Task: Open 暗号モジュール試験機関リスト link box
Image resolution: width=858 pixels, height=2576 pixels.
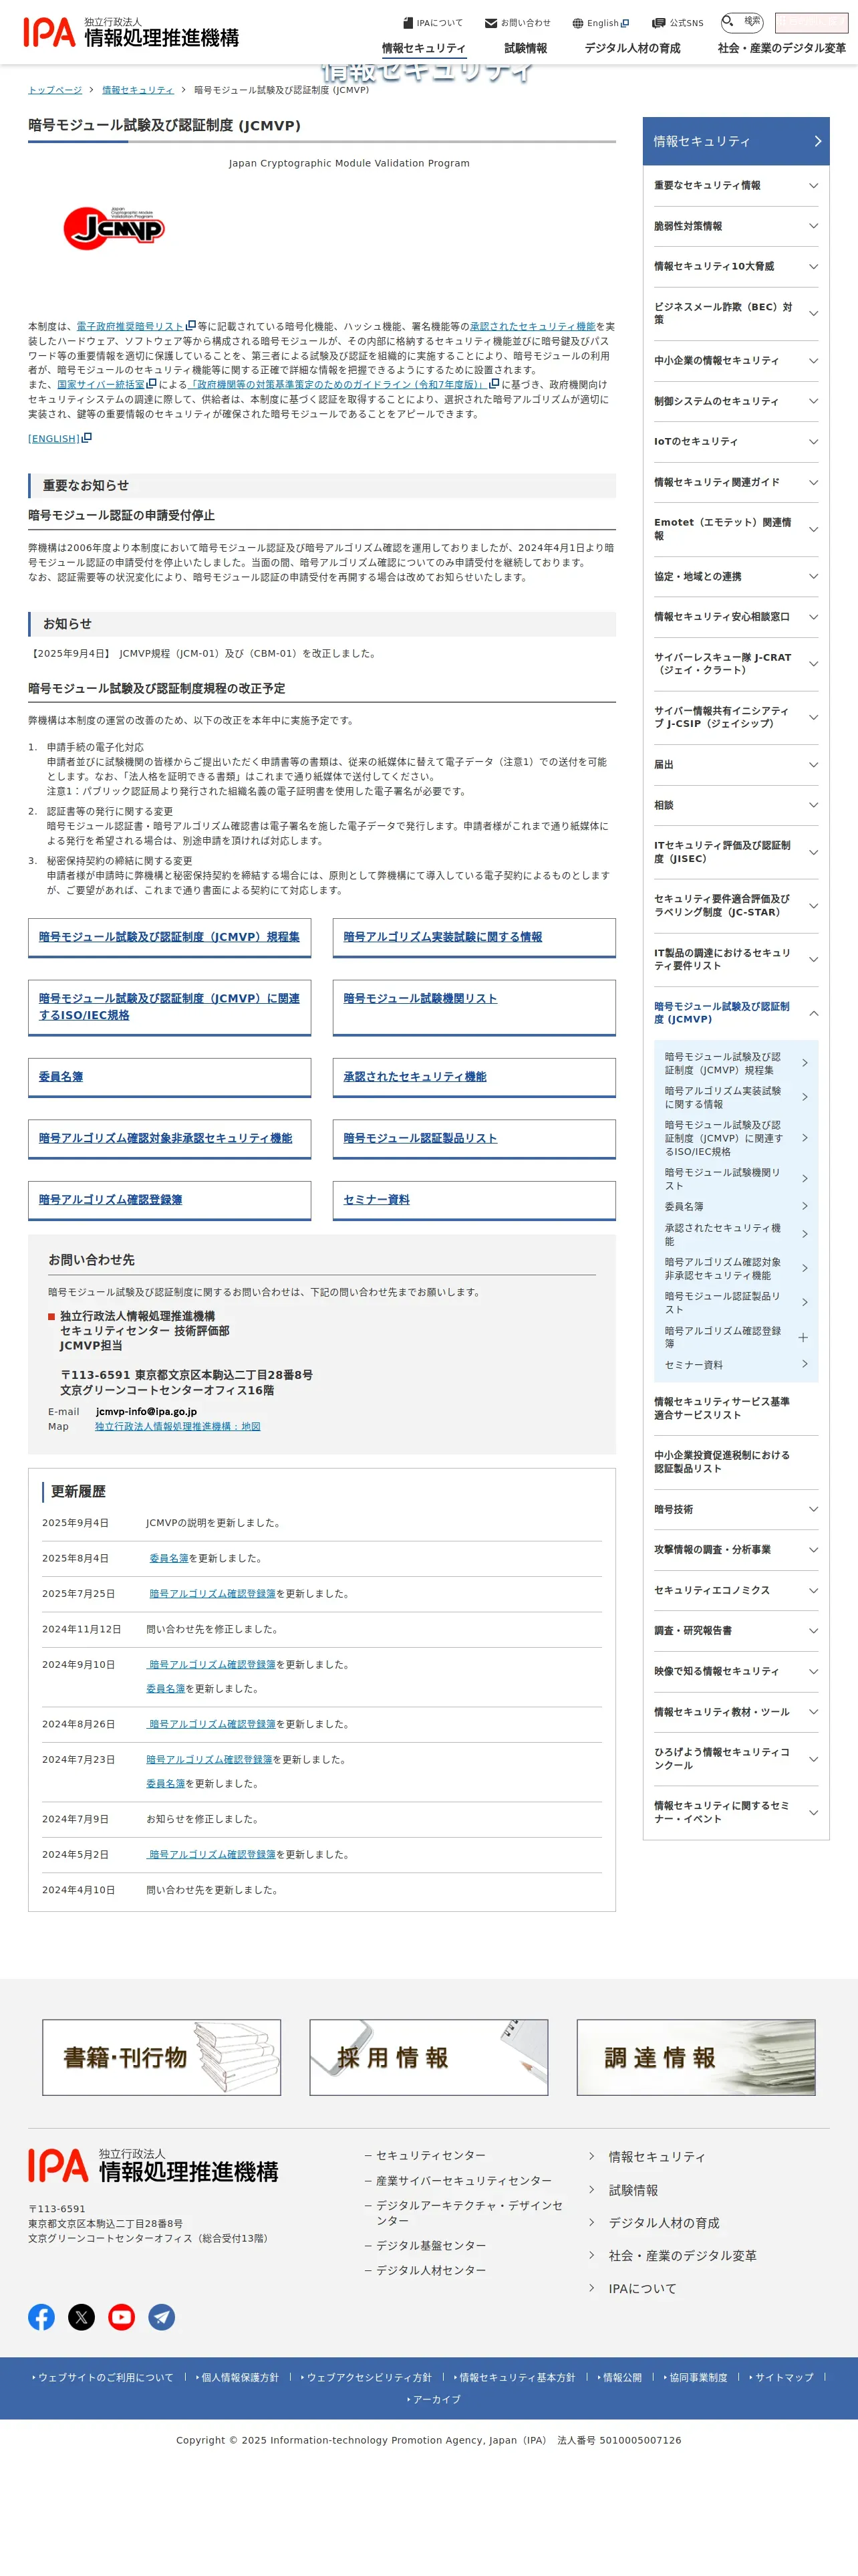Action: coord(474,1007)
